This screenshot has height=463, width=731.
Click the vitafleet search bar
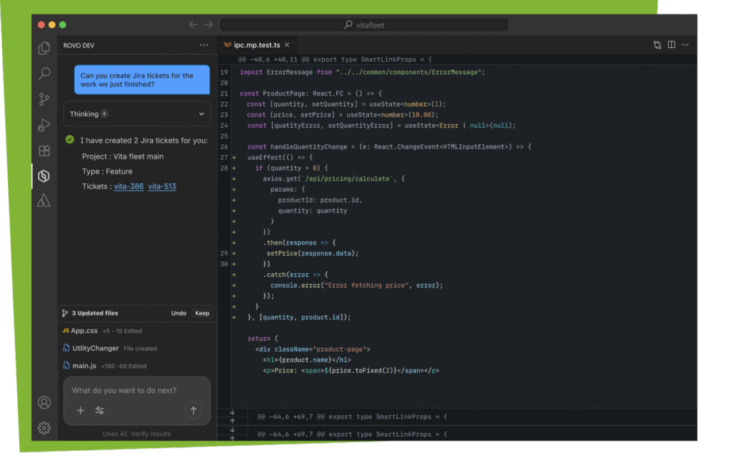(x=364, y=25)
